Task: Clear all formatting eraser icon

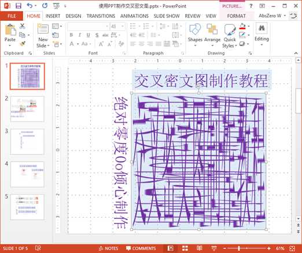Action: tap(121, 44)
